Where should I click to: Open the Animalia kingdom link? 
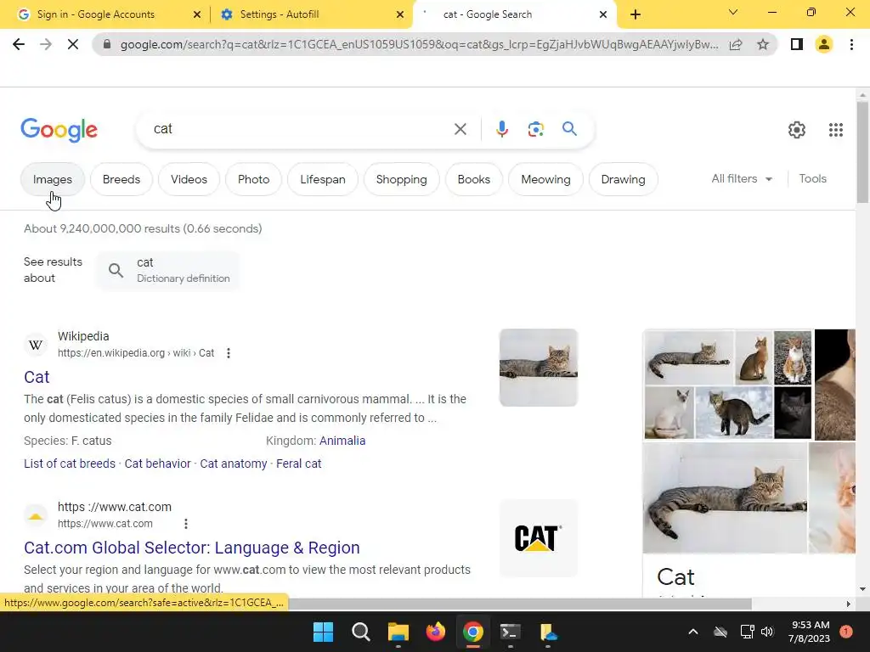pos(342,441)
